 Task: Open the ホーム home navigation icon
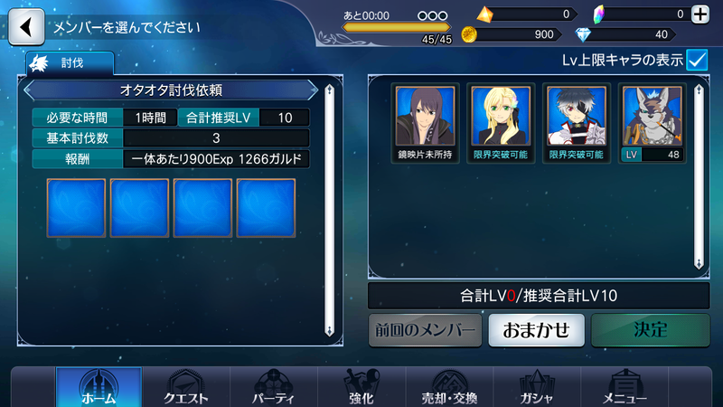pyautogui.click(x=99, y=388)
